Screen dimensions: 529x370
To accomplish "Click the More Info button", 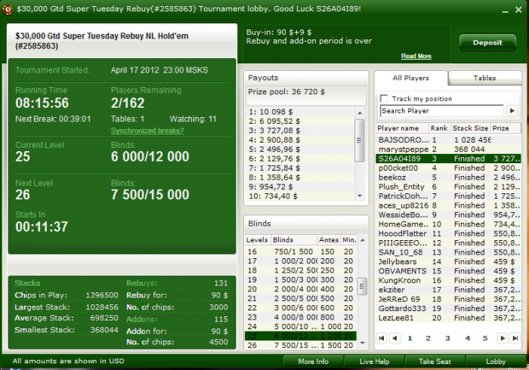I will point(313,362).
